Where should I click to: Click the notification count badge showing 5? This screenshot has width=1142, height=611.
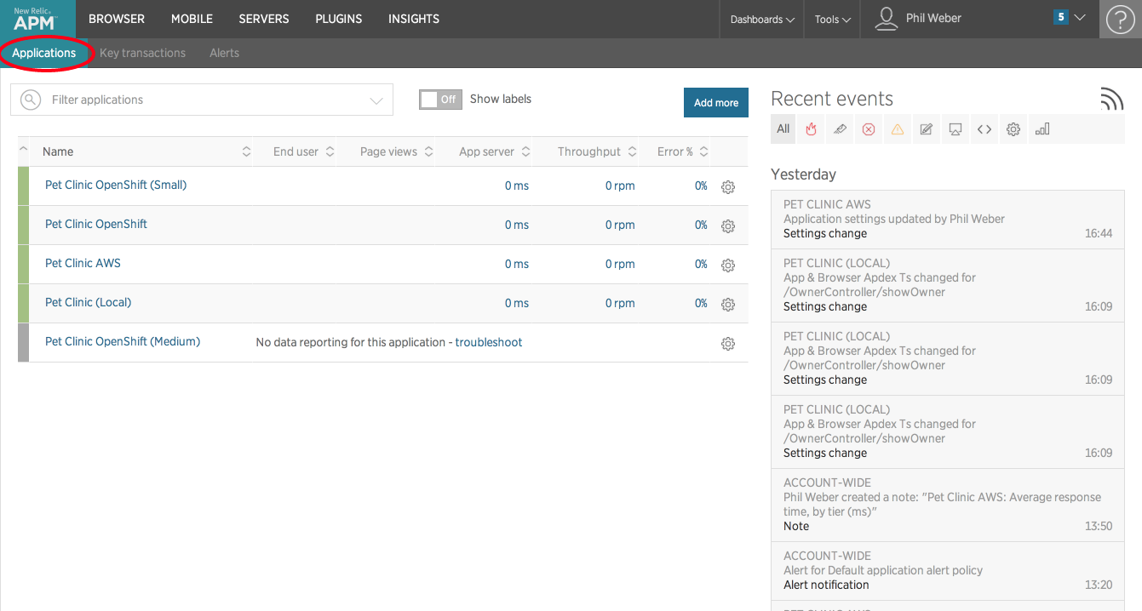coord(1060,17)
